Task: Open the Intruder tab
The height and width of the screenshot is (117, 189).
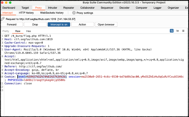Action: point(52,8)
